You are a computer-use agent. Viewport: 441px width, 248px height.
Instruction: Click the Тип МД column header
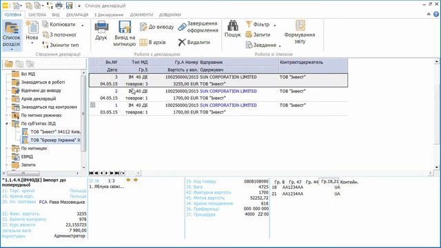(139, 62)
